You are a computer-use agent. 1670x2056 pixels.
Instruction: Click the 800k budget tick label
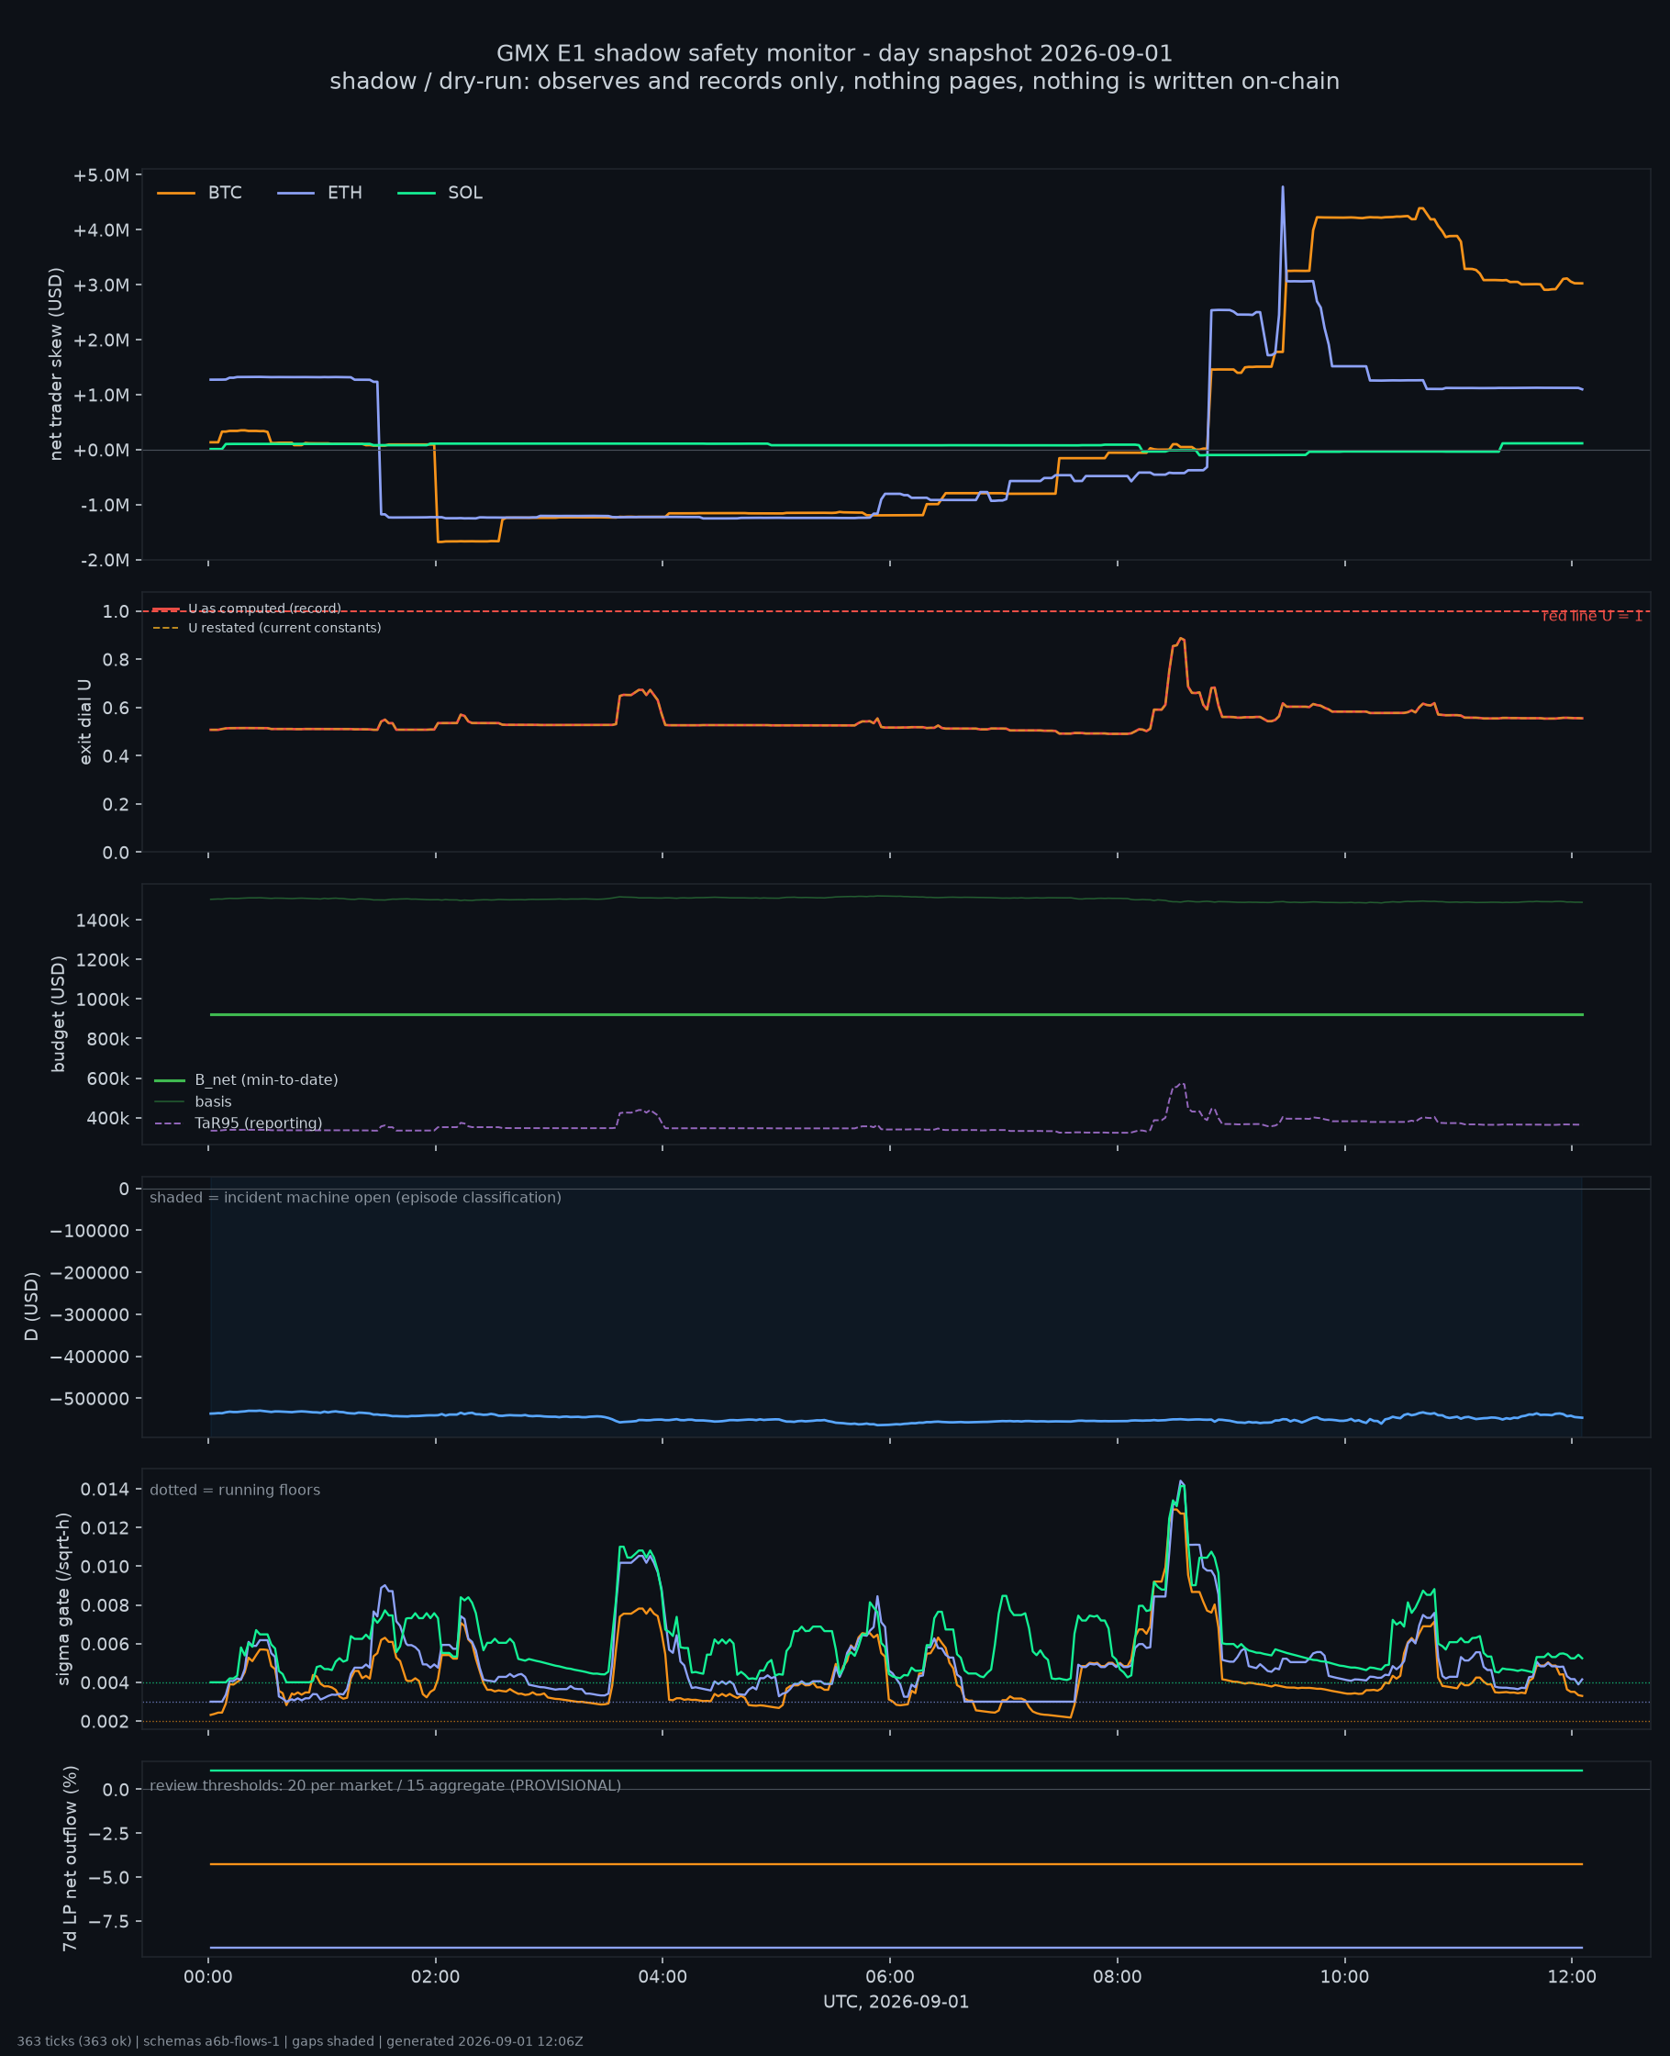coord(107,1039)
